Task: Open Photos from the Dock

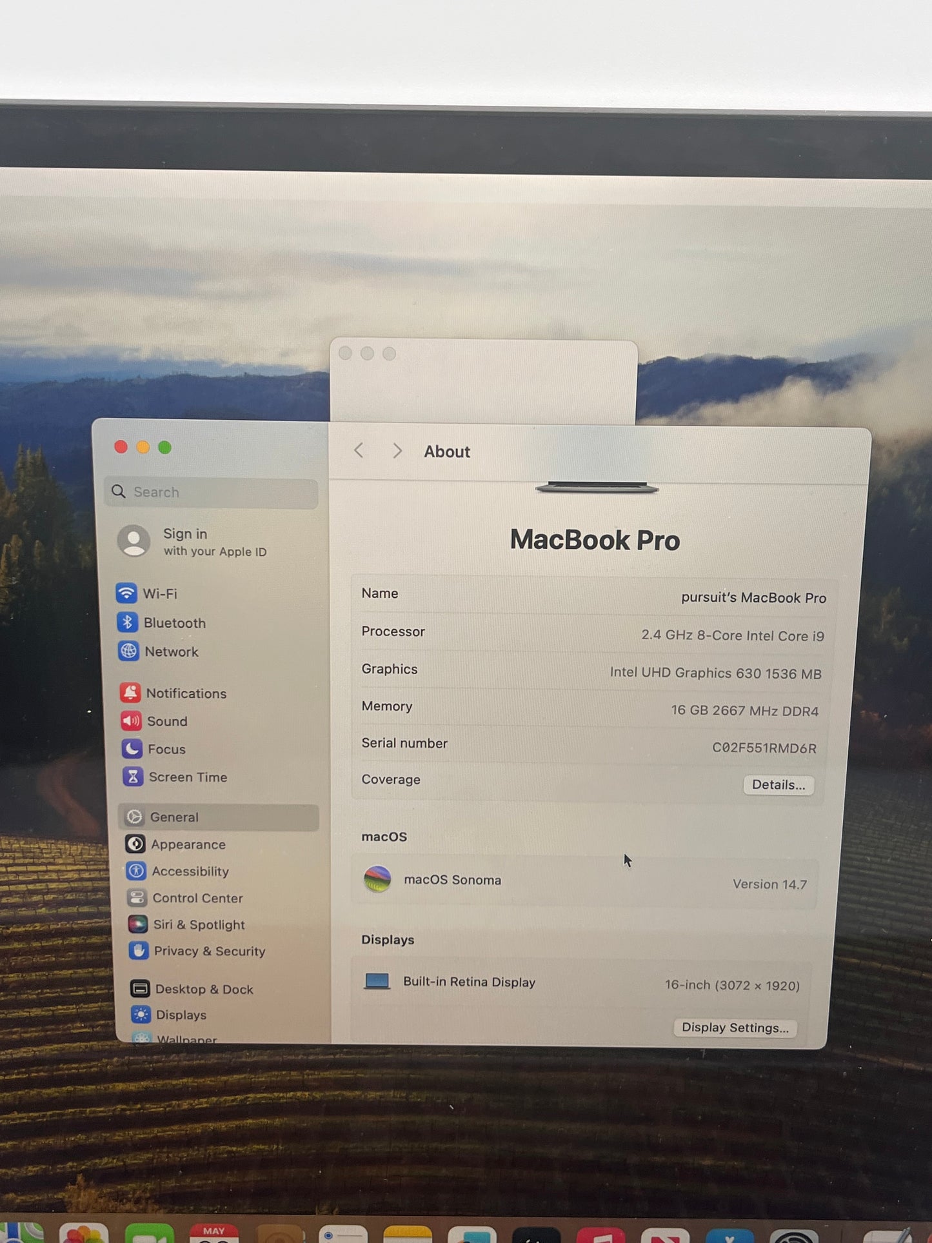Action: pos(84,1233)
